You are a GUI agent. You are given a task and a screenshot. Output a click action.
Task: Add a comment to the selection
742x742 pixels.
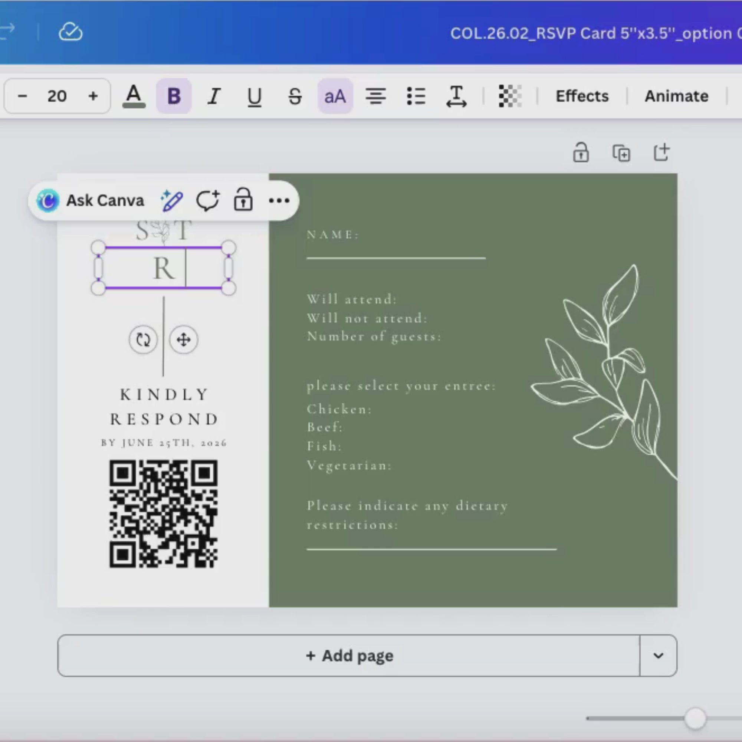(x=208, y=200)
